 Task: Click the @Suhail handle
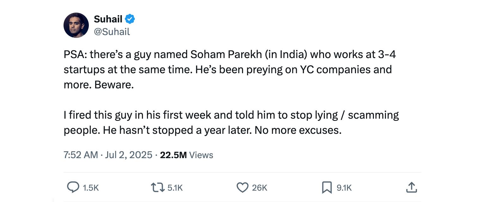pos(112,32)
